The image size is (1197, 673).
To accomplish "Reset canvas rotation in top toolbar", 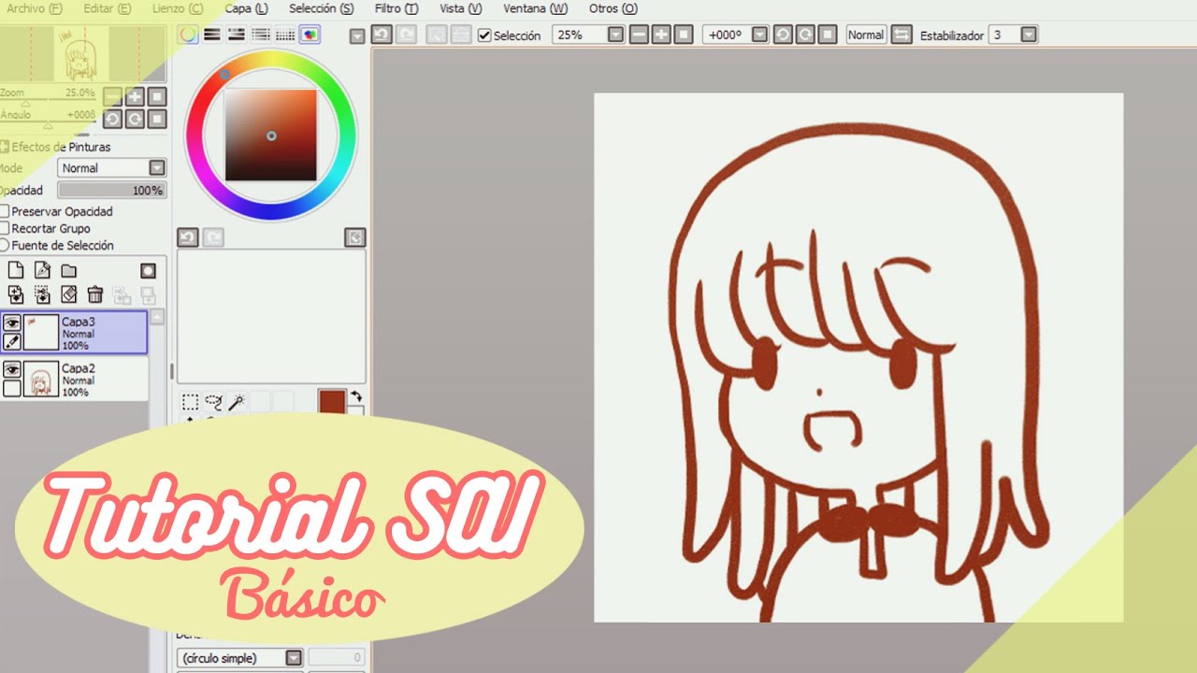I will coord(827,35).
